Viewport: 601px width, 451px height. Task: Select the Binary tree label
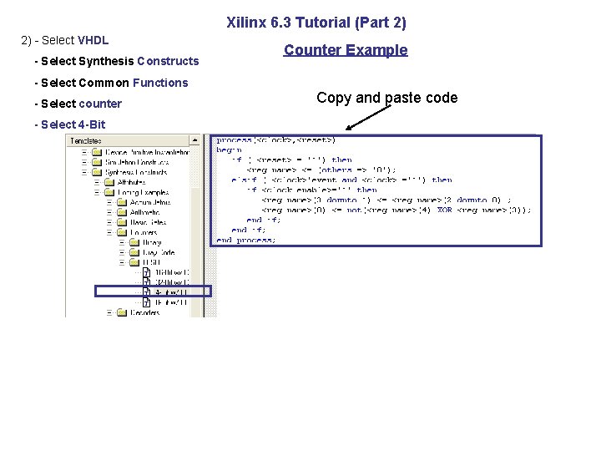coord(152,242)
